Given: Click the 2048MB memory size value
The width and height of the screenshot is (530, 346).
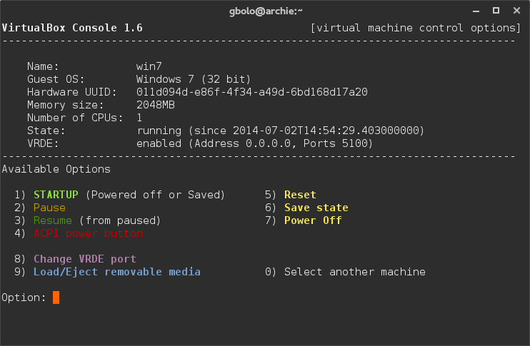Looking at the screenshot, I should click(156, 105).
